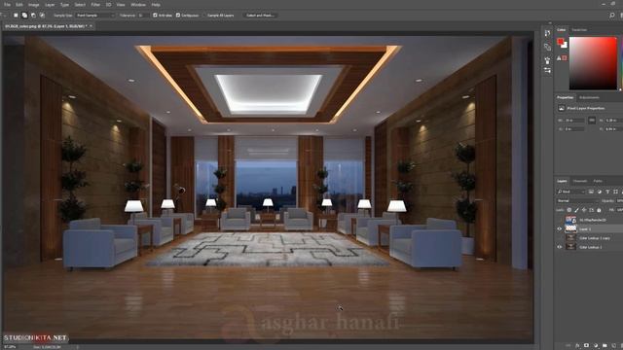Viewport: 623px width, 350px height.
Task: Open the bottom sliders panel icon in dock
Action: 547,70
